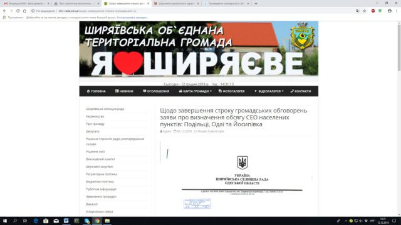Expand the Відеогалерея dropdown menu
Viewport: 401px width, 225px height.
pos(269,91)
